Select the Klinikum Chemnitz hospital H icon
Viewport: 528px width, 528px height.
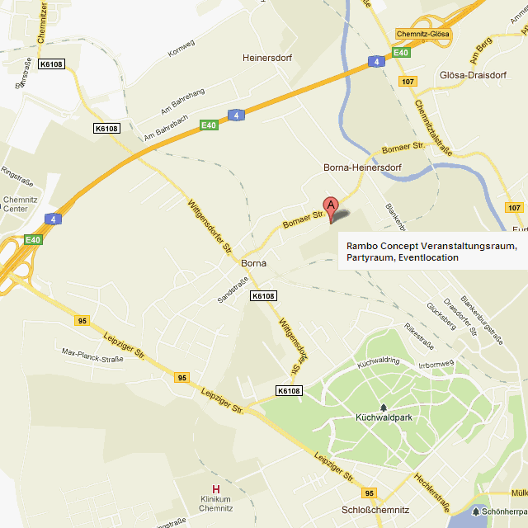[216, 489]
